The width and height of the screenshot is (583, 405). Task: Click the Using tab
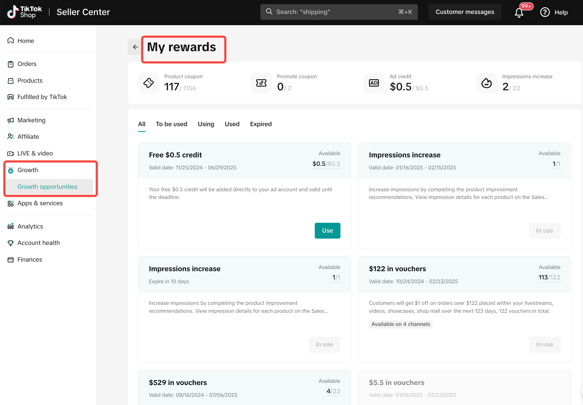[206, 124]
